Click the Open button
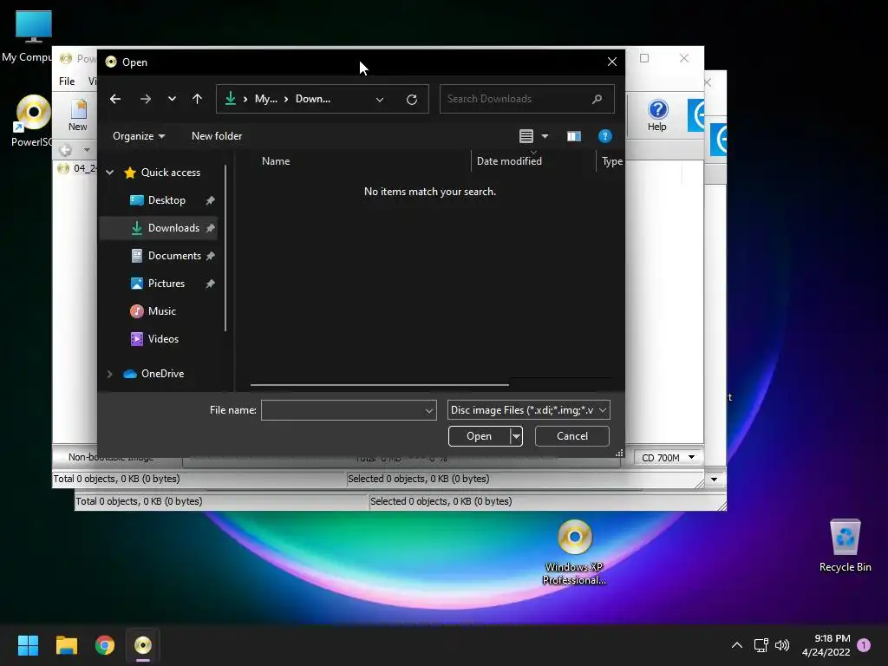Viewport: 888px width, 666px height. 479,436
